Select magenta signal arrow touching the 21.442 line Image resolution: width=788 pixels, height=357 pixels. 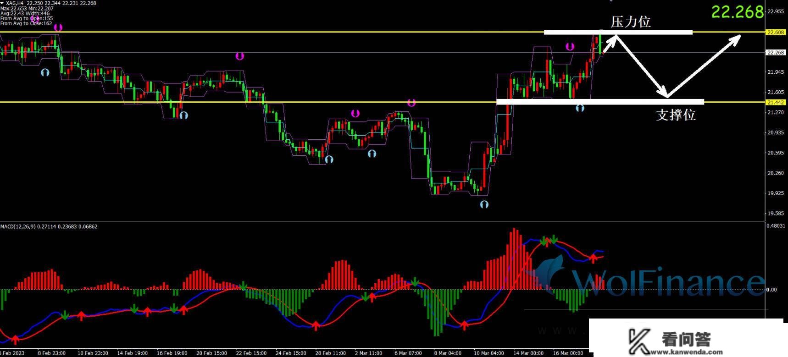[411, 103]
